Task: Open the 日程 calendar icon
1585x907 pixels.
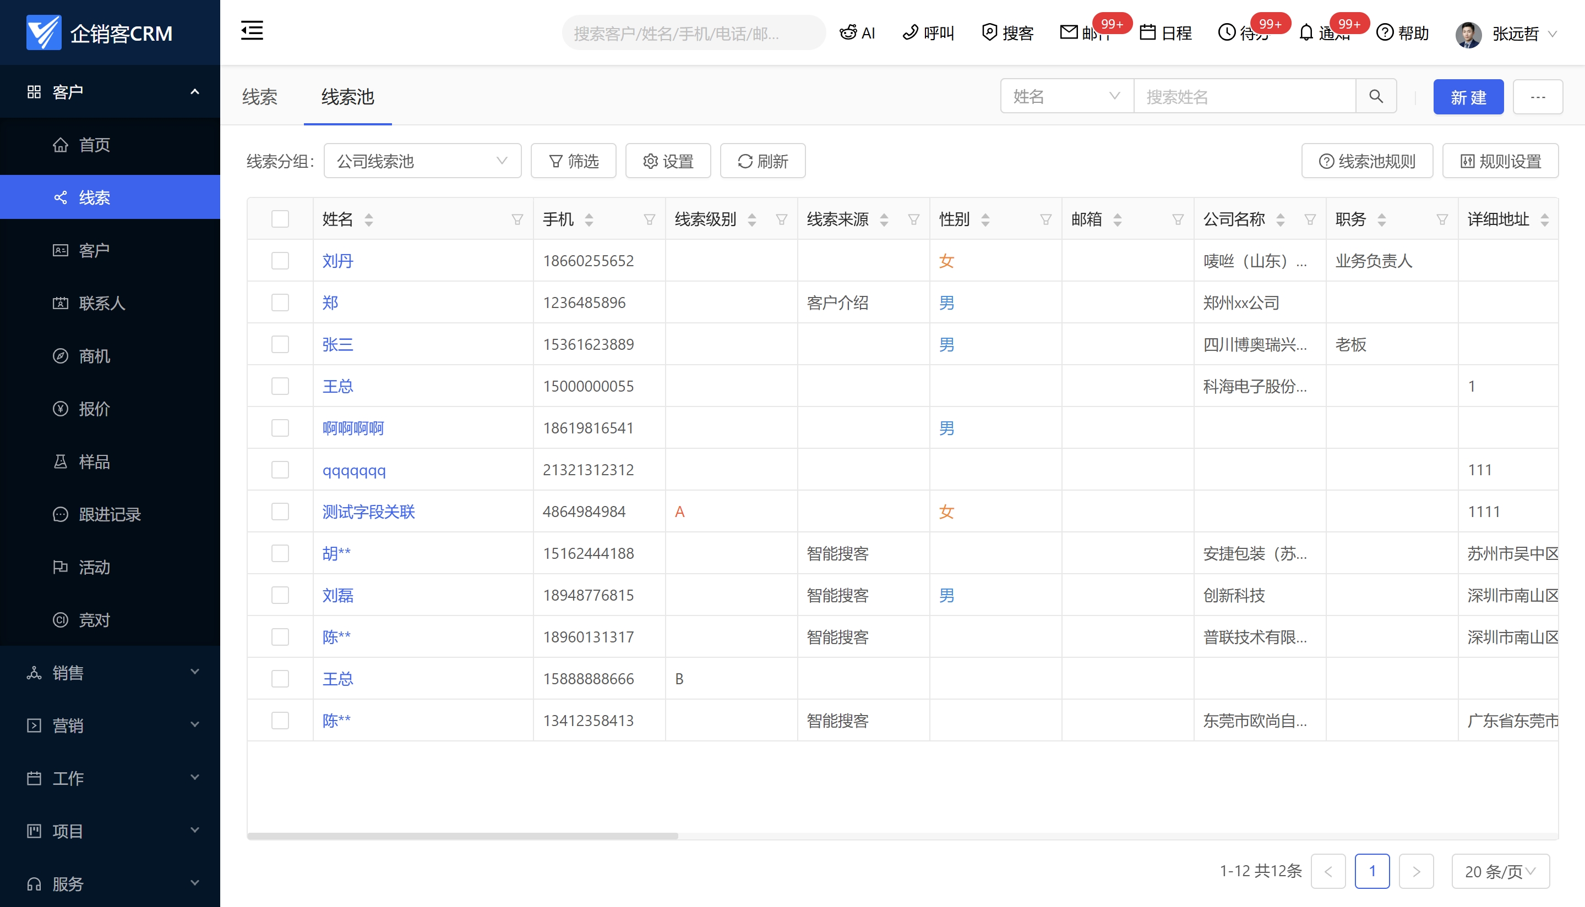Action: pyautogui.click(x=1148, y=32)
